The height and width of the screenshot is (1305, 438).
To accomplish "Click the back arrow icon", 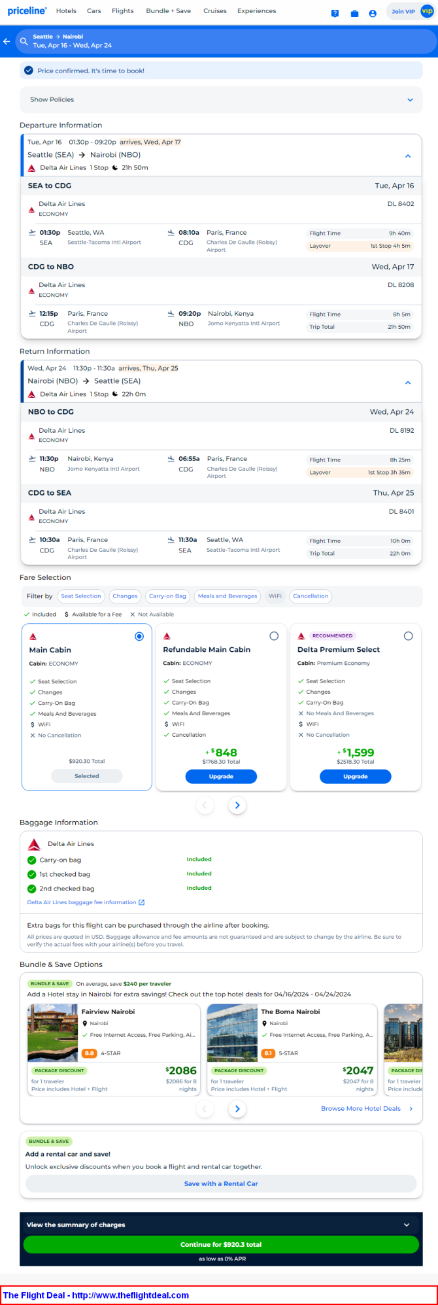I will click(7, 41).
